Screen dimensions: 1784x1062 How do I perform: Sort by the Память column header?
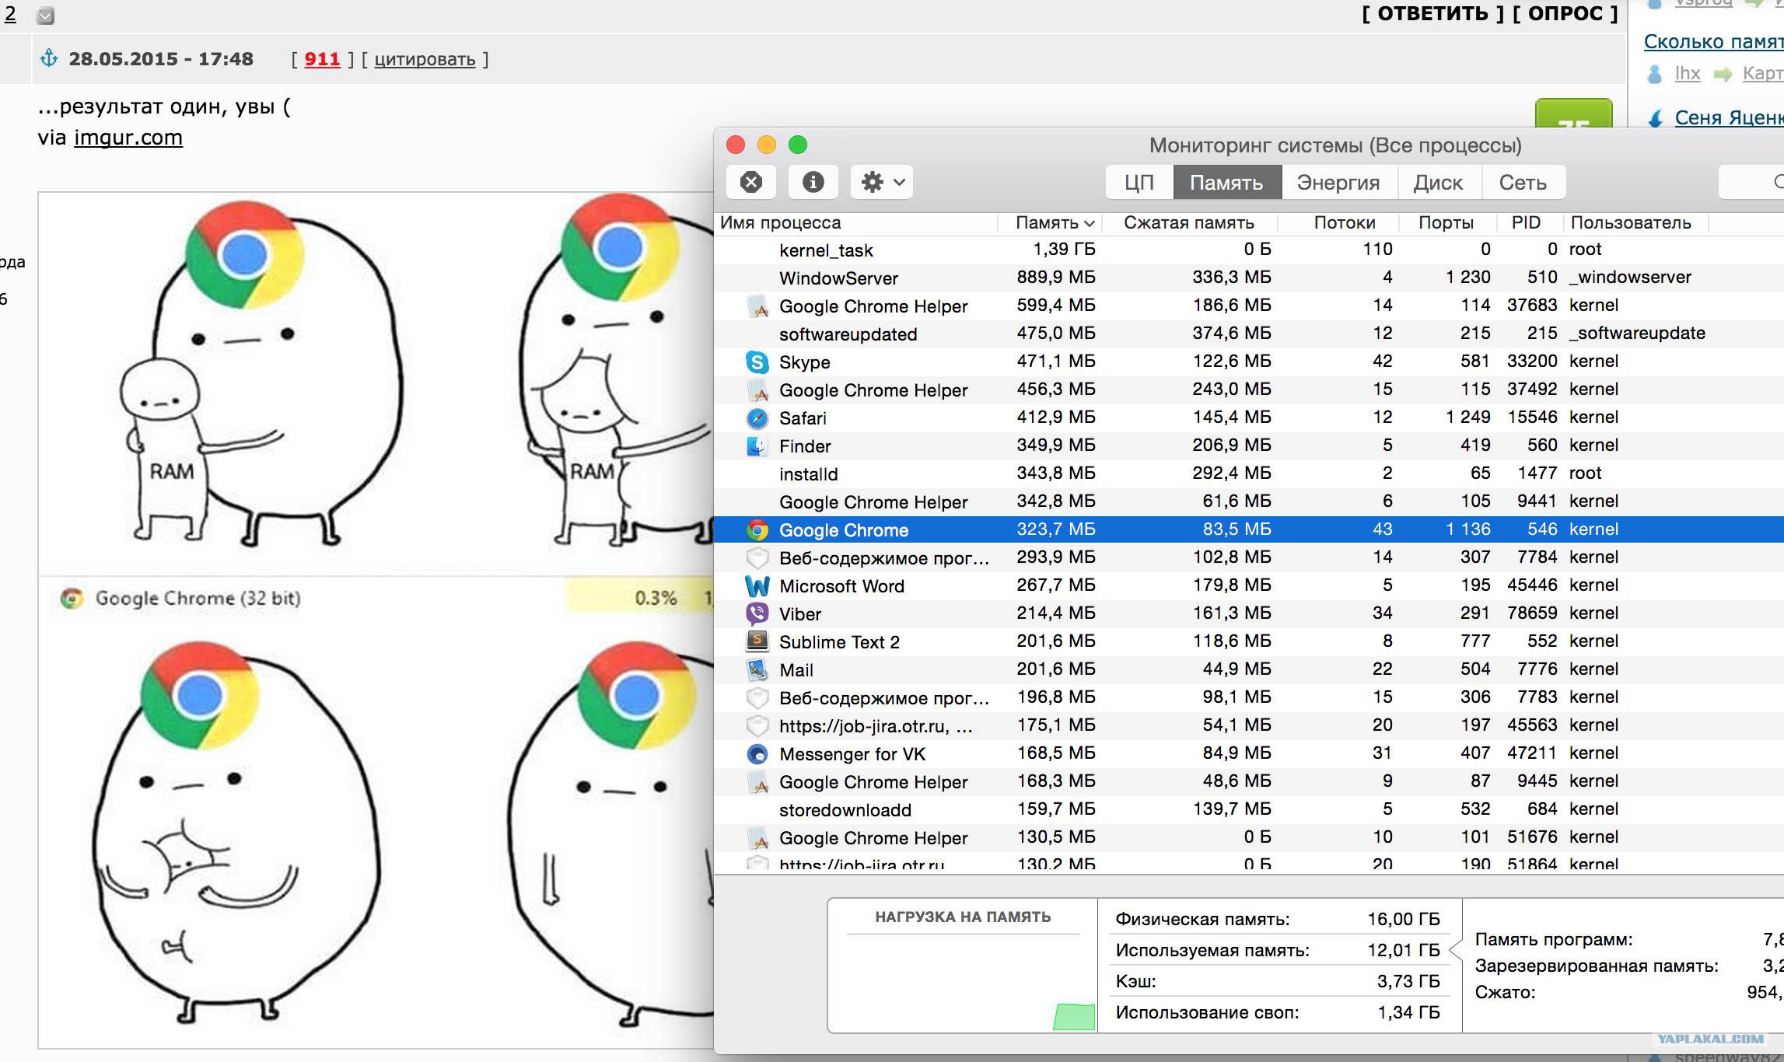pos(1050,222)
